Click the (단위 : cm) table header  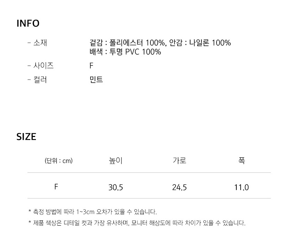[58, 161]
